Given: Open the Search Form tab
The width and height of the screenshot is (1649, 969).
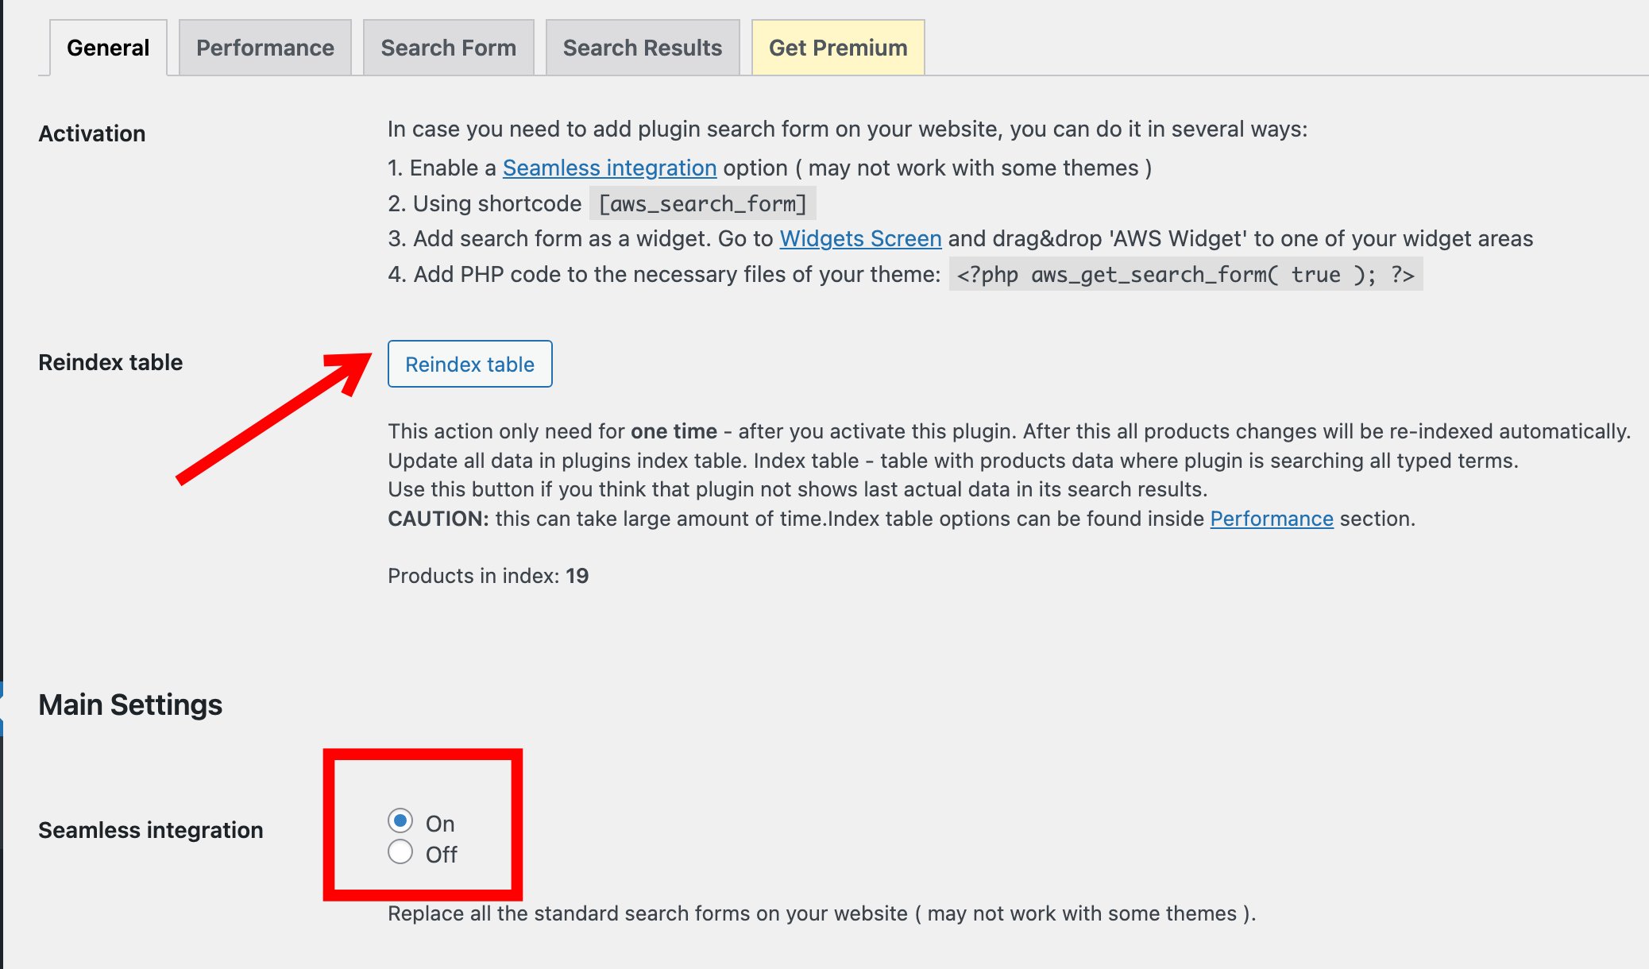Looking at the screenshot, I should coord(449,48).
